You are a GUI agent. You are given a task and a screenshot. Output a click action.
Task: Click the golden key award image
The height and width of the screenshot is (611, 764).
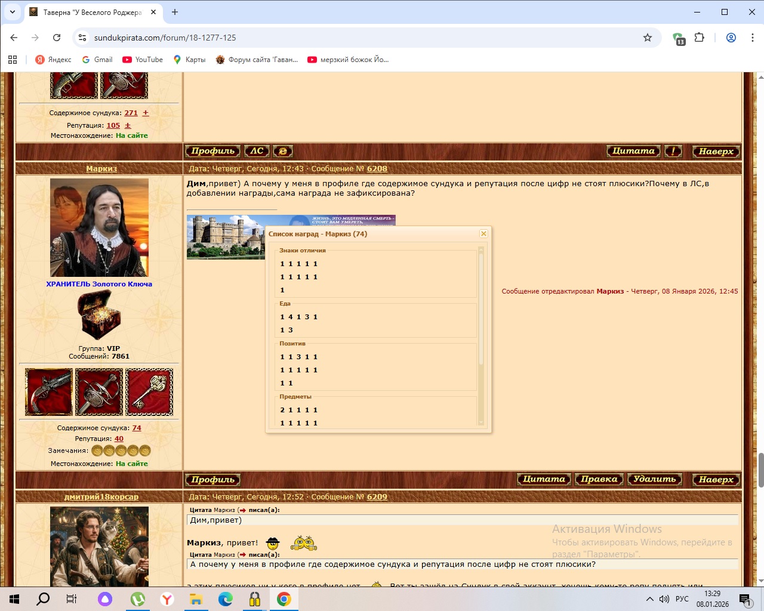(149, 392)
